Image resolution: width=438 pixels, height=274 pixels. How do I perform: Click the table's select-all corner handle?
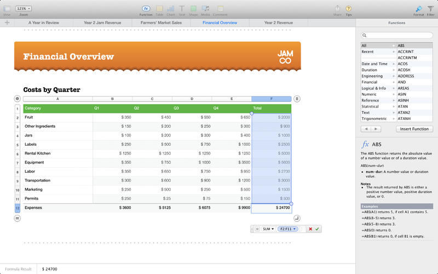click(x=18, y=99)
